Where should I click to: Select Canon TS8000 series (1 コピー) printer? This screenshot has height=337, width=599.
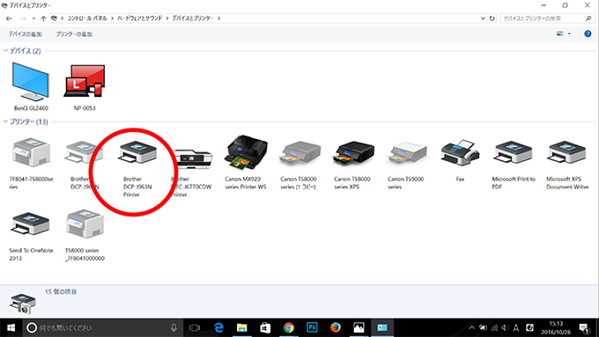[299, 165]
